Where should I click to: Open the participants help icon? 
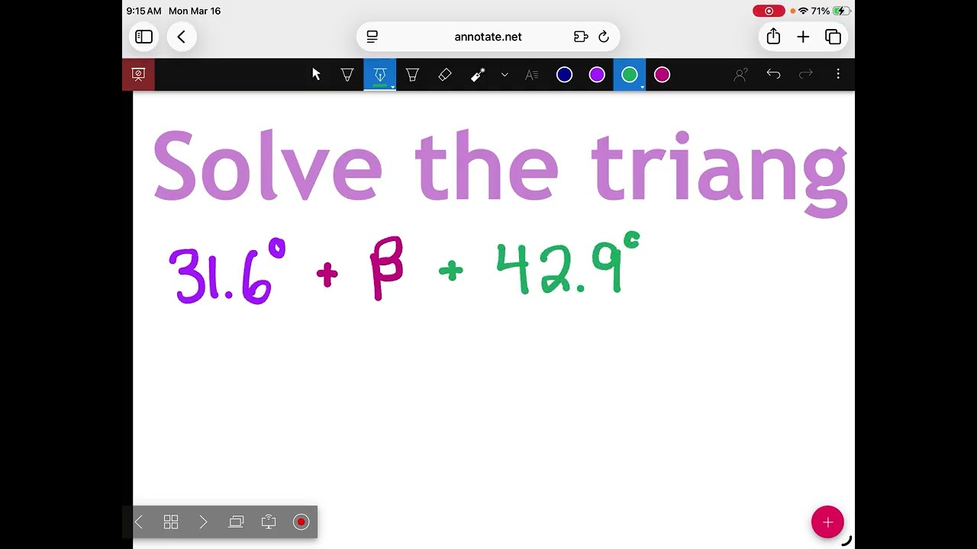tap(740, 74)
